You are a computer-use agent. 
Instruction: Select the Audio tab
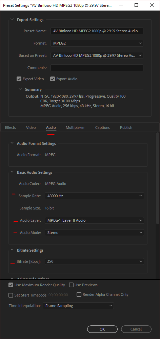click(51, 128)
